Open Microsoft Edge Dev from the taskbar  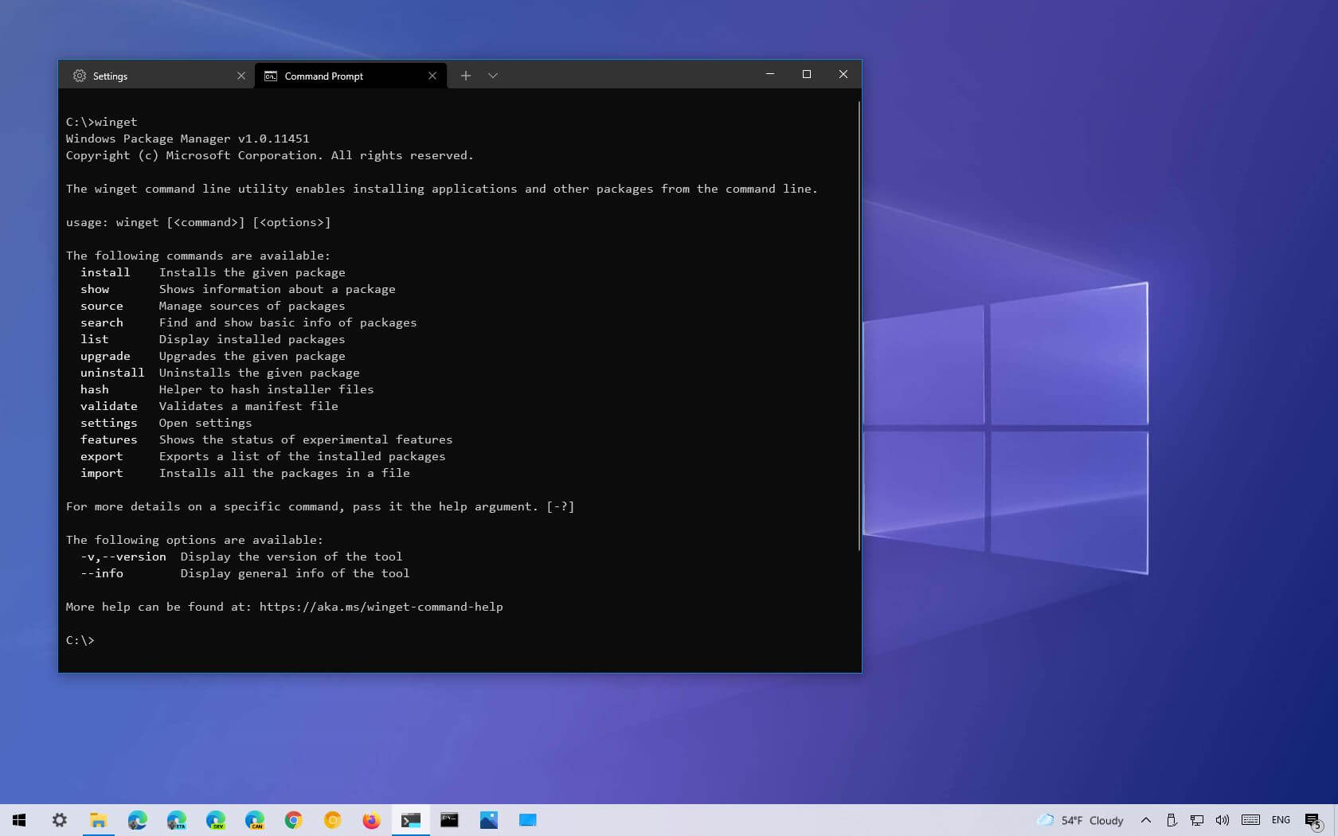point(215,820)
